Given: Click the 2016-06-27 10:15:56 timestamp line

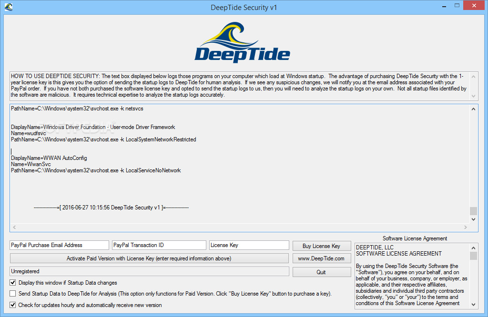Looking at the screenshot, I should [111, 208].
